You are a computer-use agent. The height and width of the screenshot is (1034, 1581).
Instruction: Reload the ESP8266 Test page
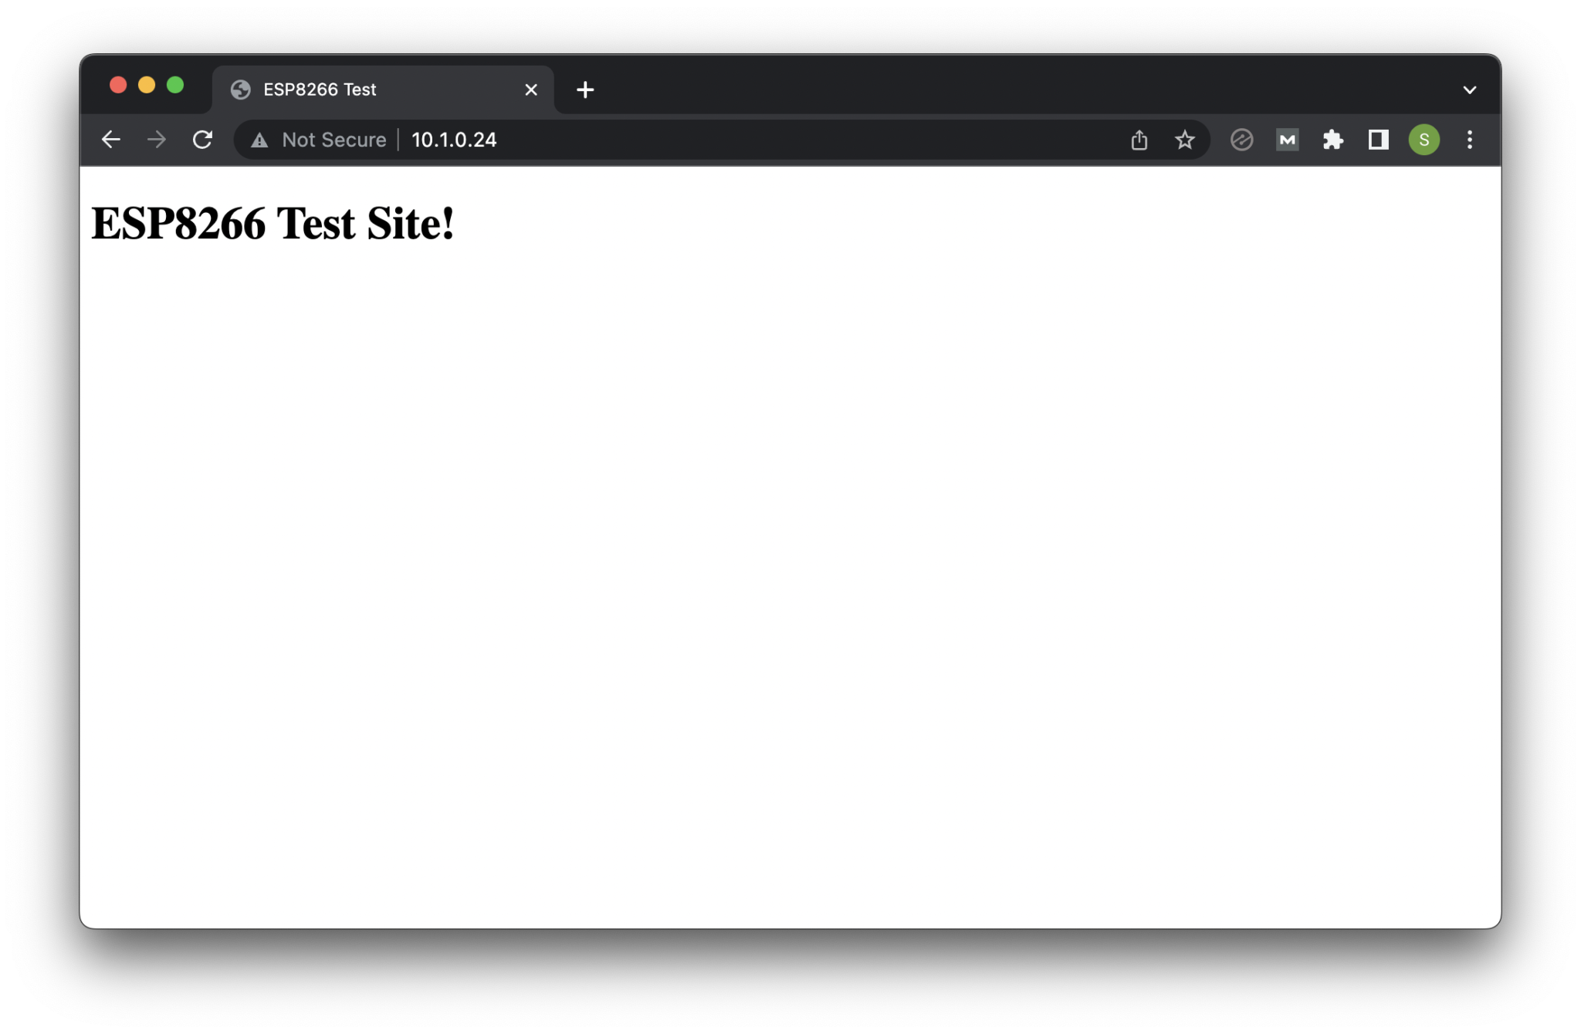[x=202, y=140]
